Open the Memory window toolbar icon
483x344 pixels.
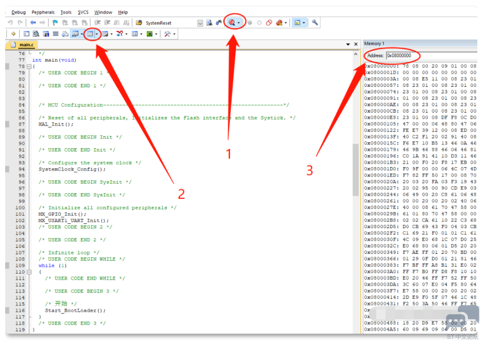tap(90, 34)
